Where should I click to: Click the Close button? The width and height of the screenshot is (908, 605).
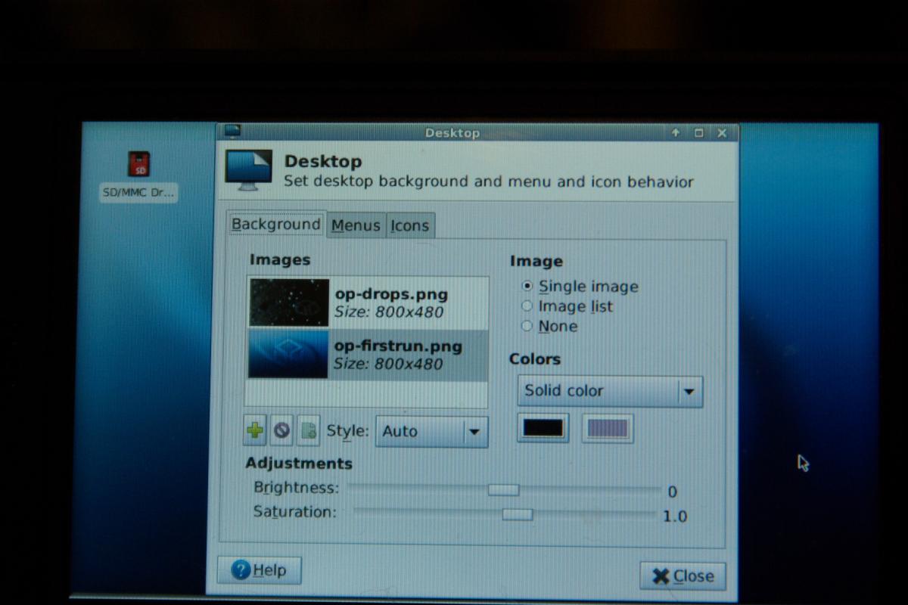[682, 576]
